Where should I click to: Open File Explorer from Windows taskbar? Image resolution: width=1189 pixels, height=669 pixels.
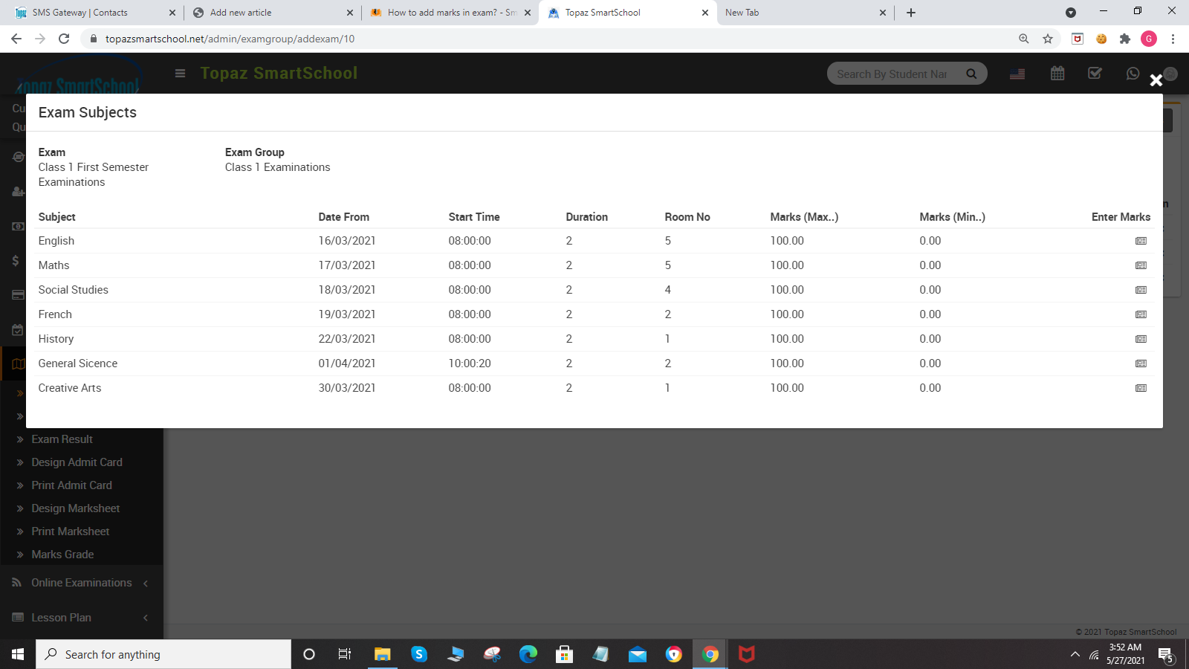382,654
